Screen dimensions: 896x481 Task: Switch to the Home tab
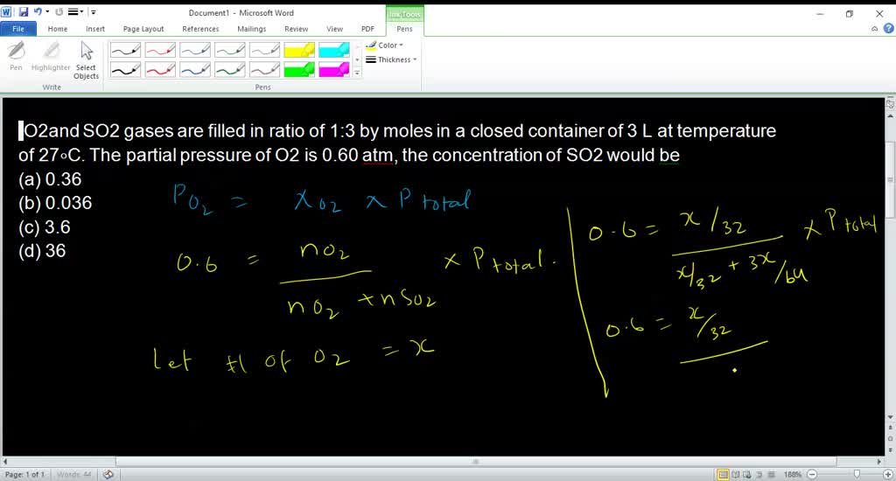coord(57,29)
